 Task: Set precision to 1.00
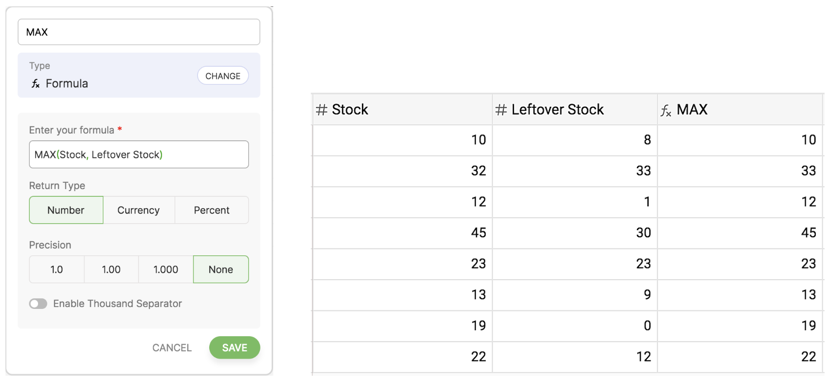(111, 269)
